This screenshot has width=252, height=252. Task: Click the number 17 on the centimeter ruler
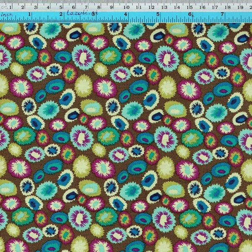click(x=215, y=7)
